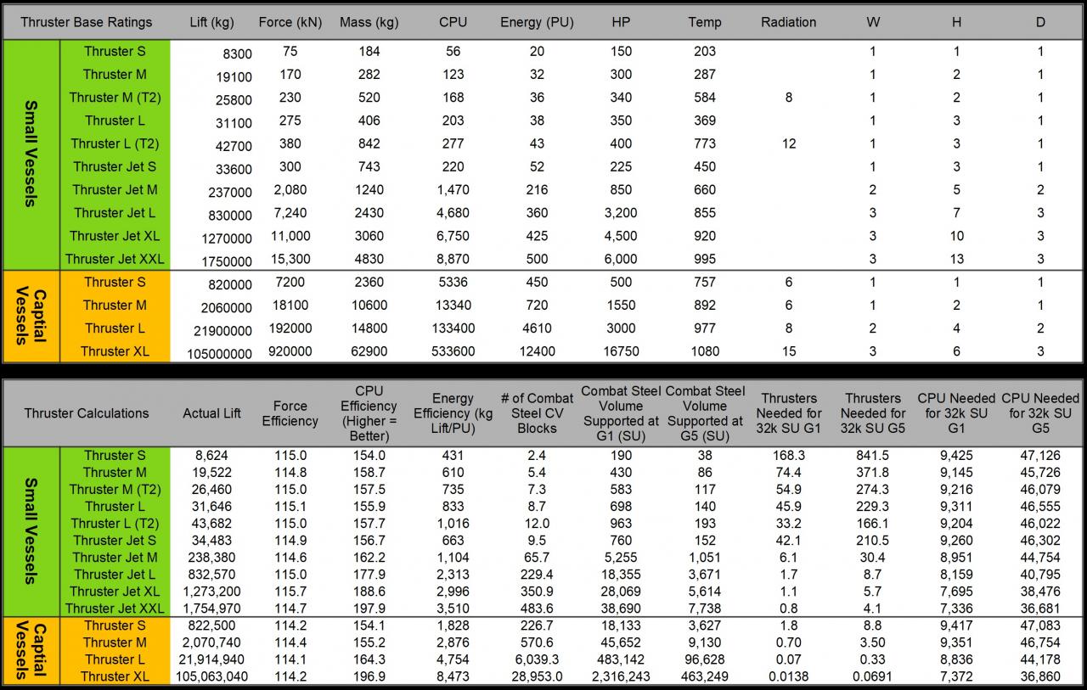Click the orange "Captial Vessels" label in the bottom table
The height and width of the screenshot is (690, 1087).
(x=31, y=651)
